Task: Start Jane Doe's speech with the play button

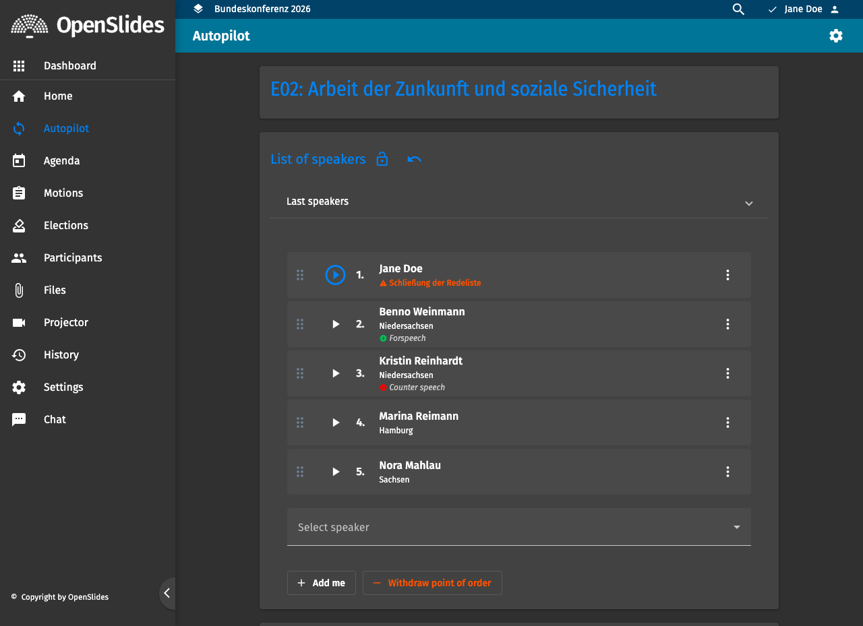Action: (335, 275)
